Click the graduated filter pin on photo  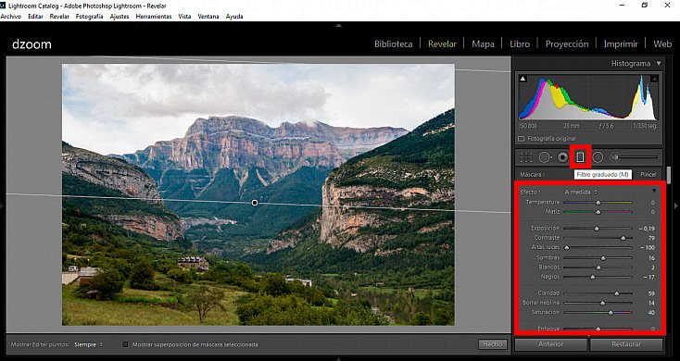click(255, 203)
